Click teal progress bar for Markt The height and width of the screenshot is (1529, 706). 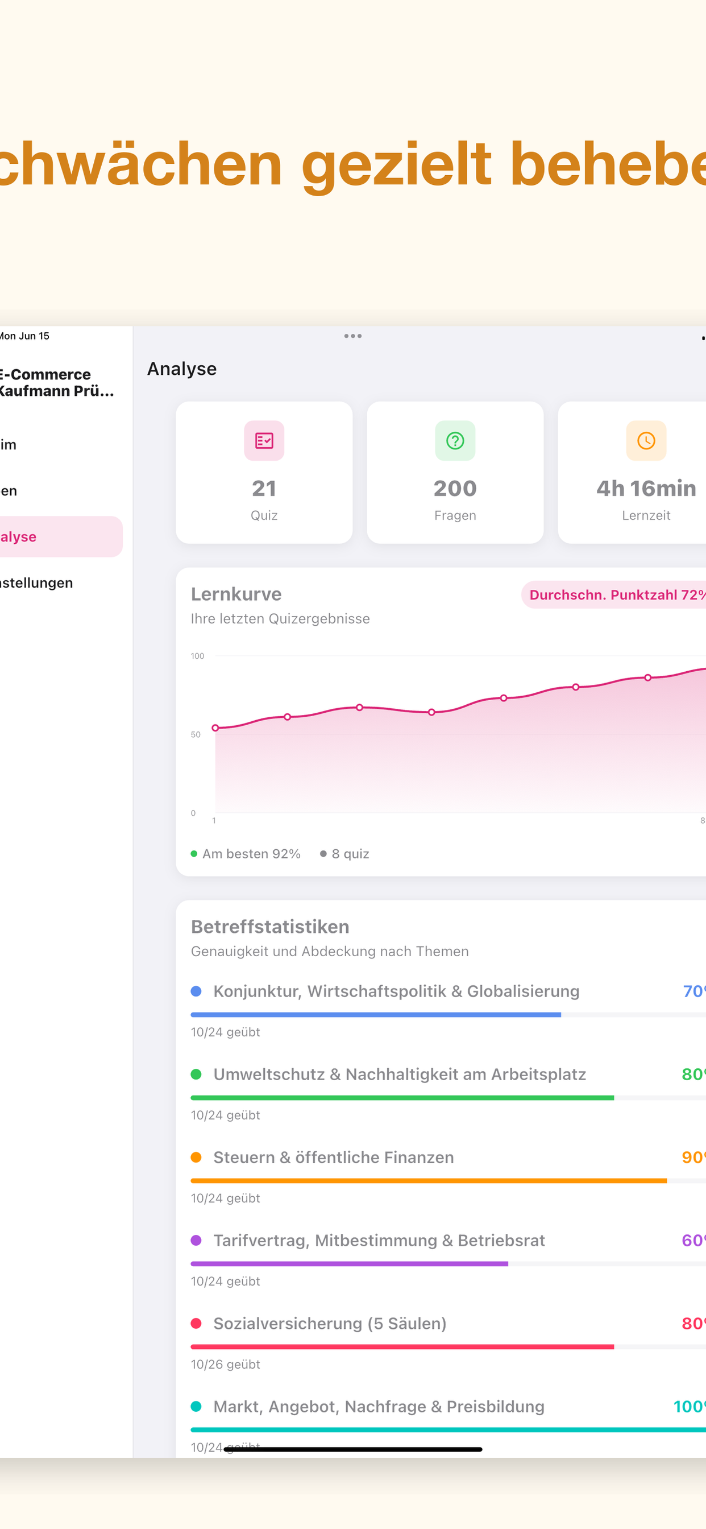[x=448, y=1431]
